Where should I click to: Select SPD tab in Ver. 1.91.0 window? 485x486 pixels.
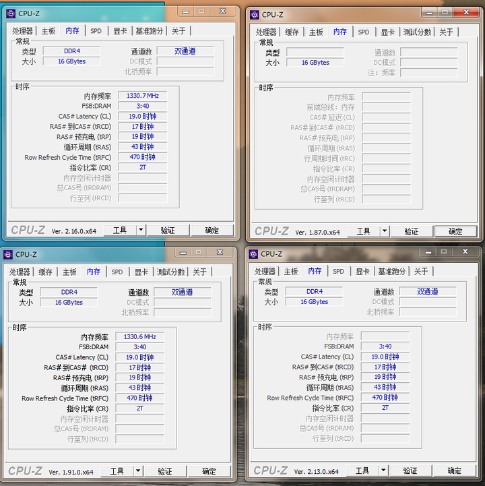[x=117, y=272]
